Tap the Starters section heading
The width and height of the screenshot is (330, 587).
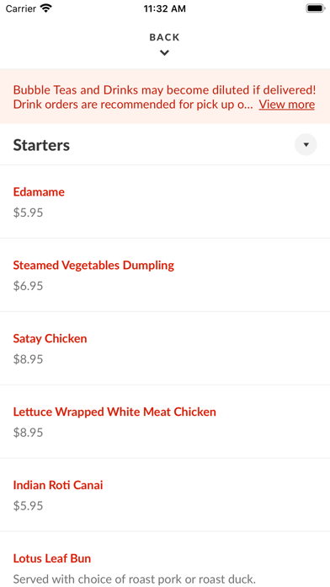tap(41, 145)
